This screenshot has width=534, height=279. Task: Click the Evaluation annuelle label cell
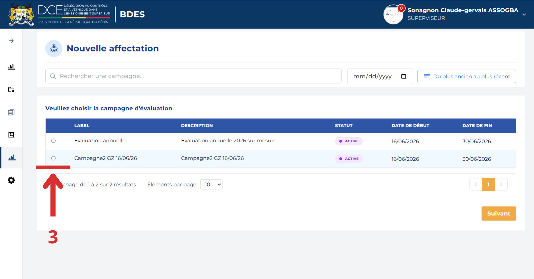[100, 141]
